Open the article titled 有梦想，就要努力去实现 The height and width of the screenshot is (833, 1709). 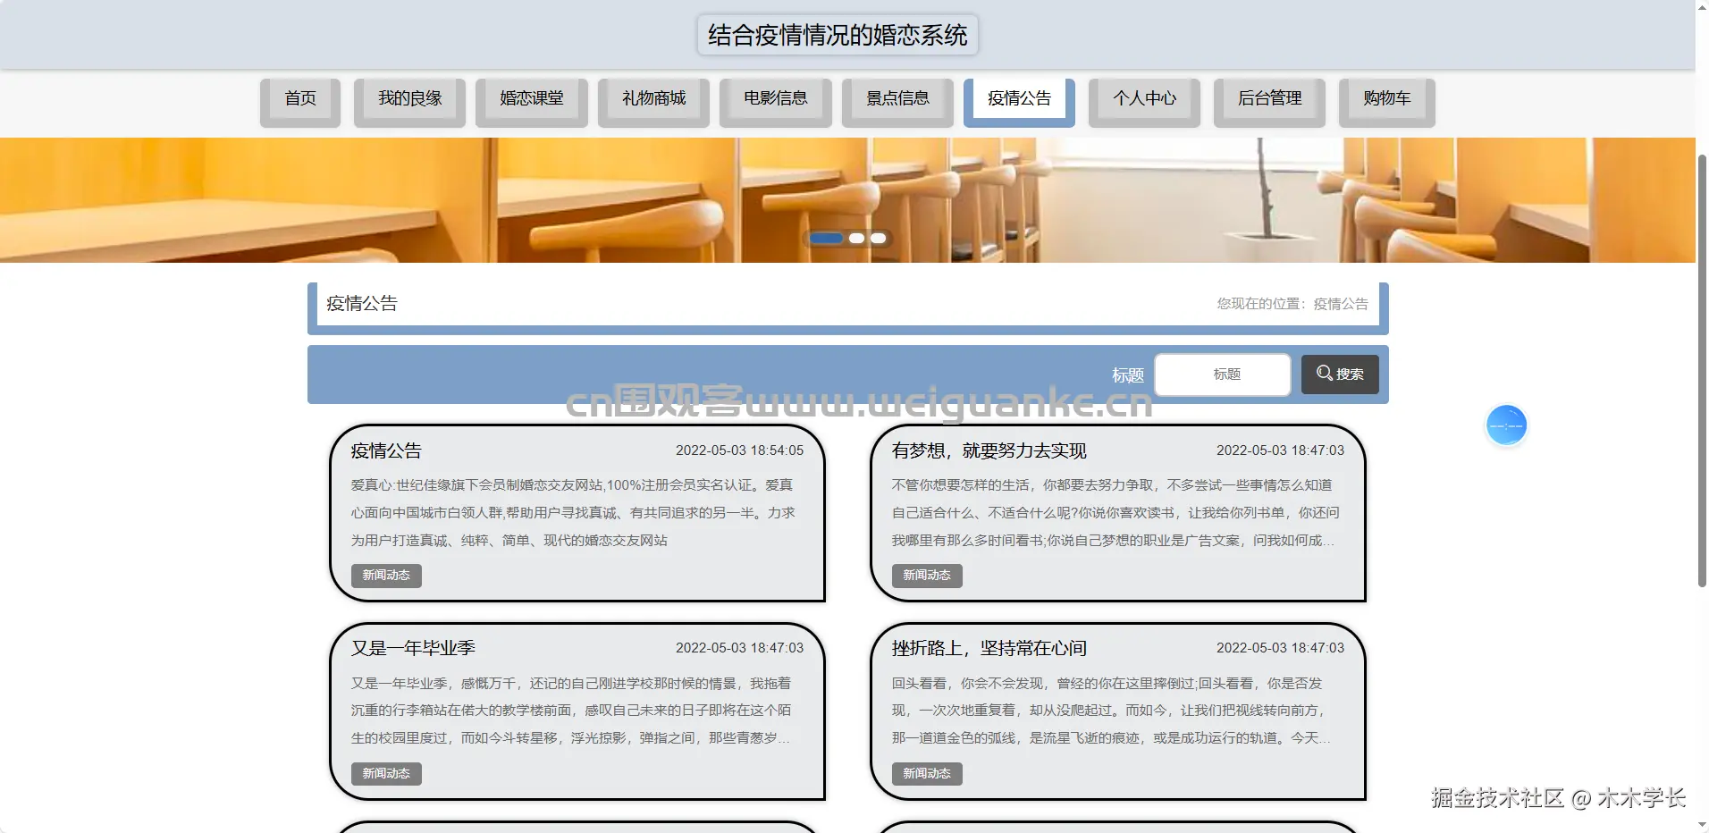coord(988,450)
